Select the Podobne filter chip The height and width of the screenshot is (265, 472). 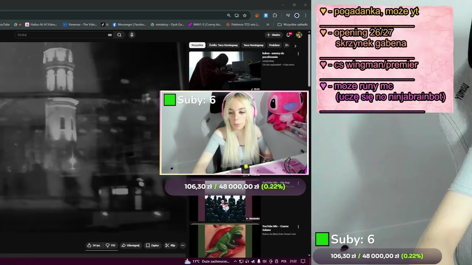click(x=274, y=45)
